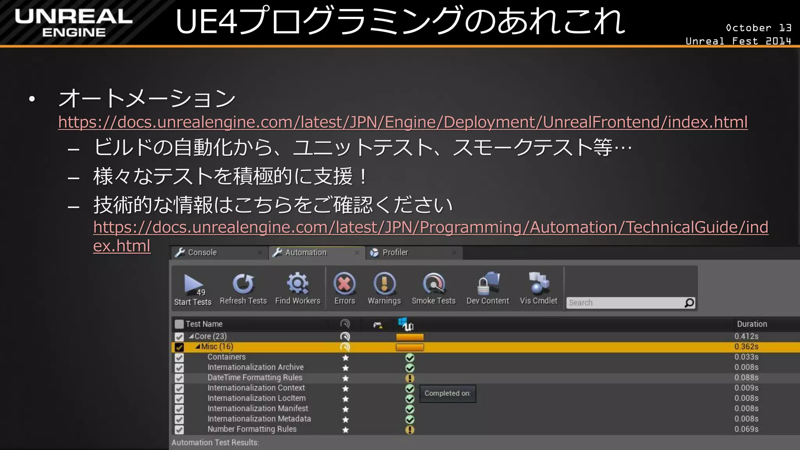This screenshot has height=450, width=800.
Task: Click the Windows device column header icon
Action: 405,324
